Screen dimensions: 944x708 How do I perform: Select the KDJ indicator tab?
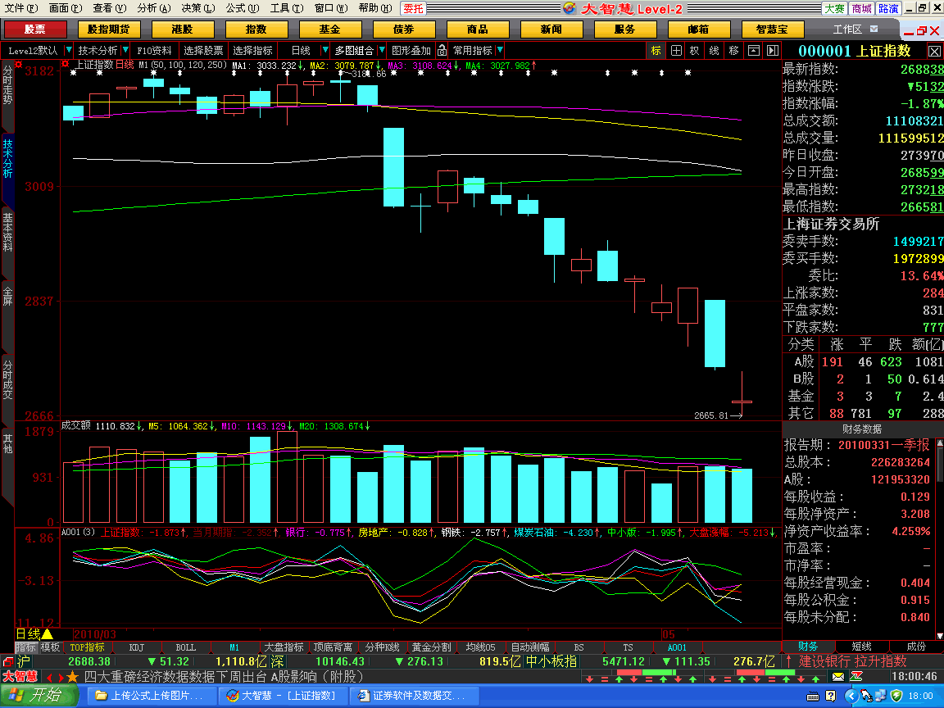click(137, 647)
